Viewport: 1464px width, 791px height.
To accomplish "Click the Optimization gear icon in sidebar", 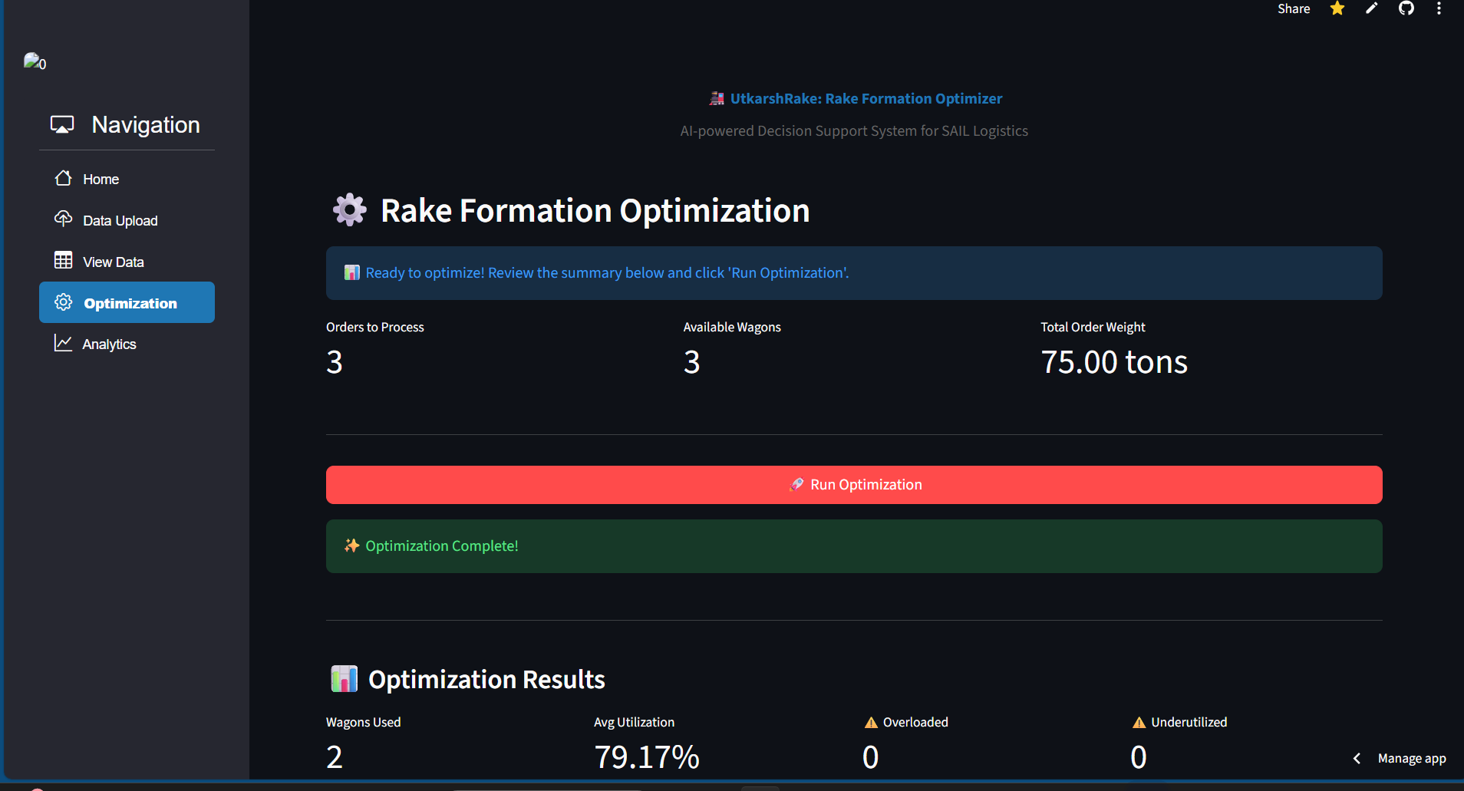I will 64,302.
